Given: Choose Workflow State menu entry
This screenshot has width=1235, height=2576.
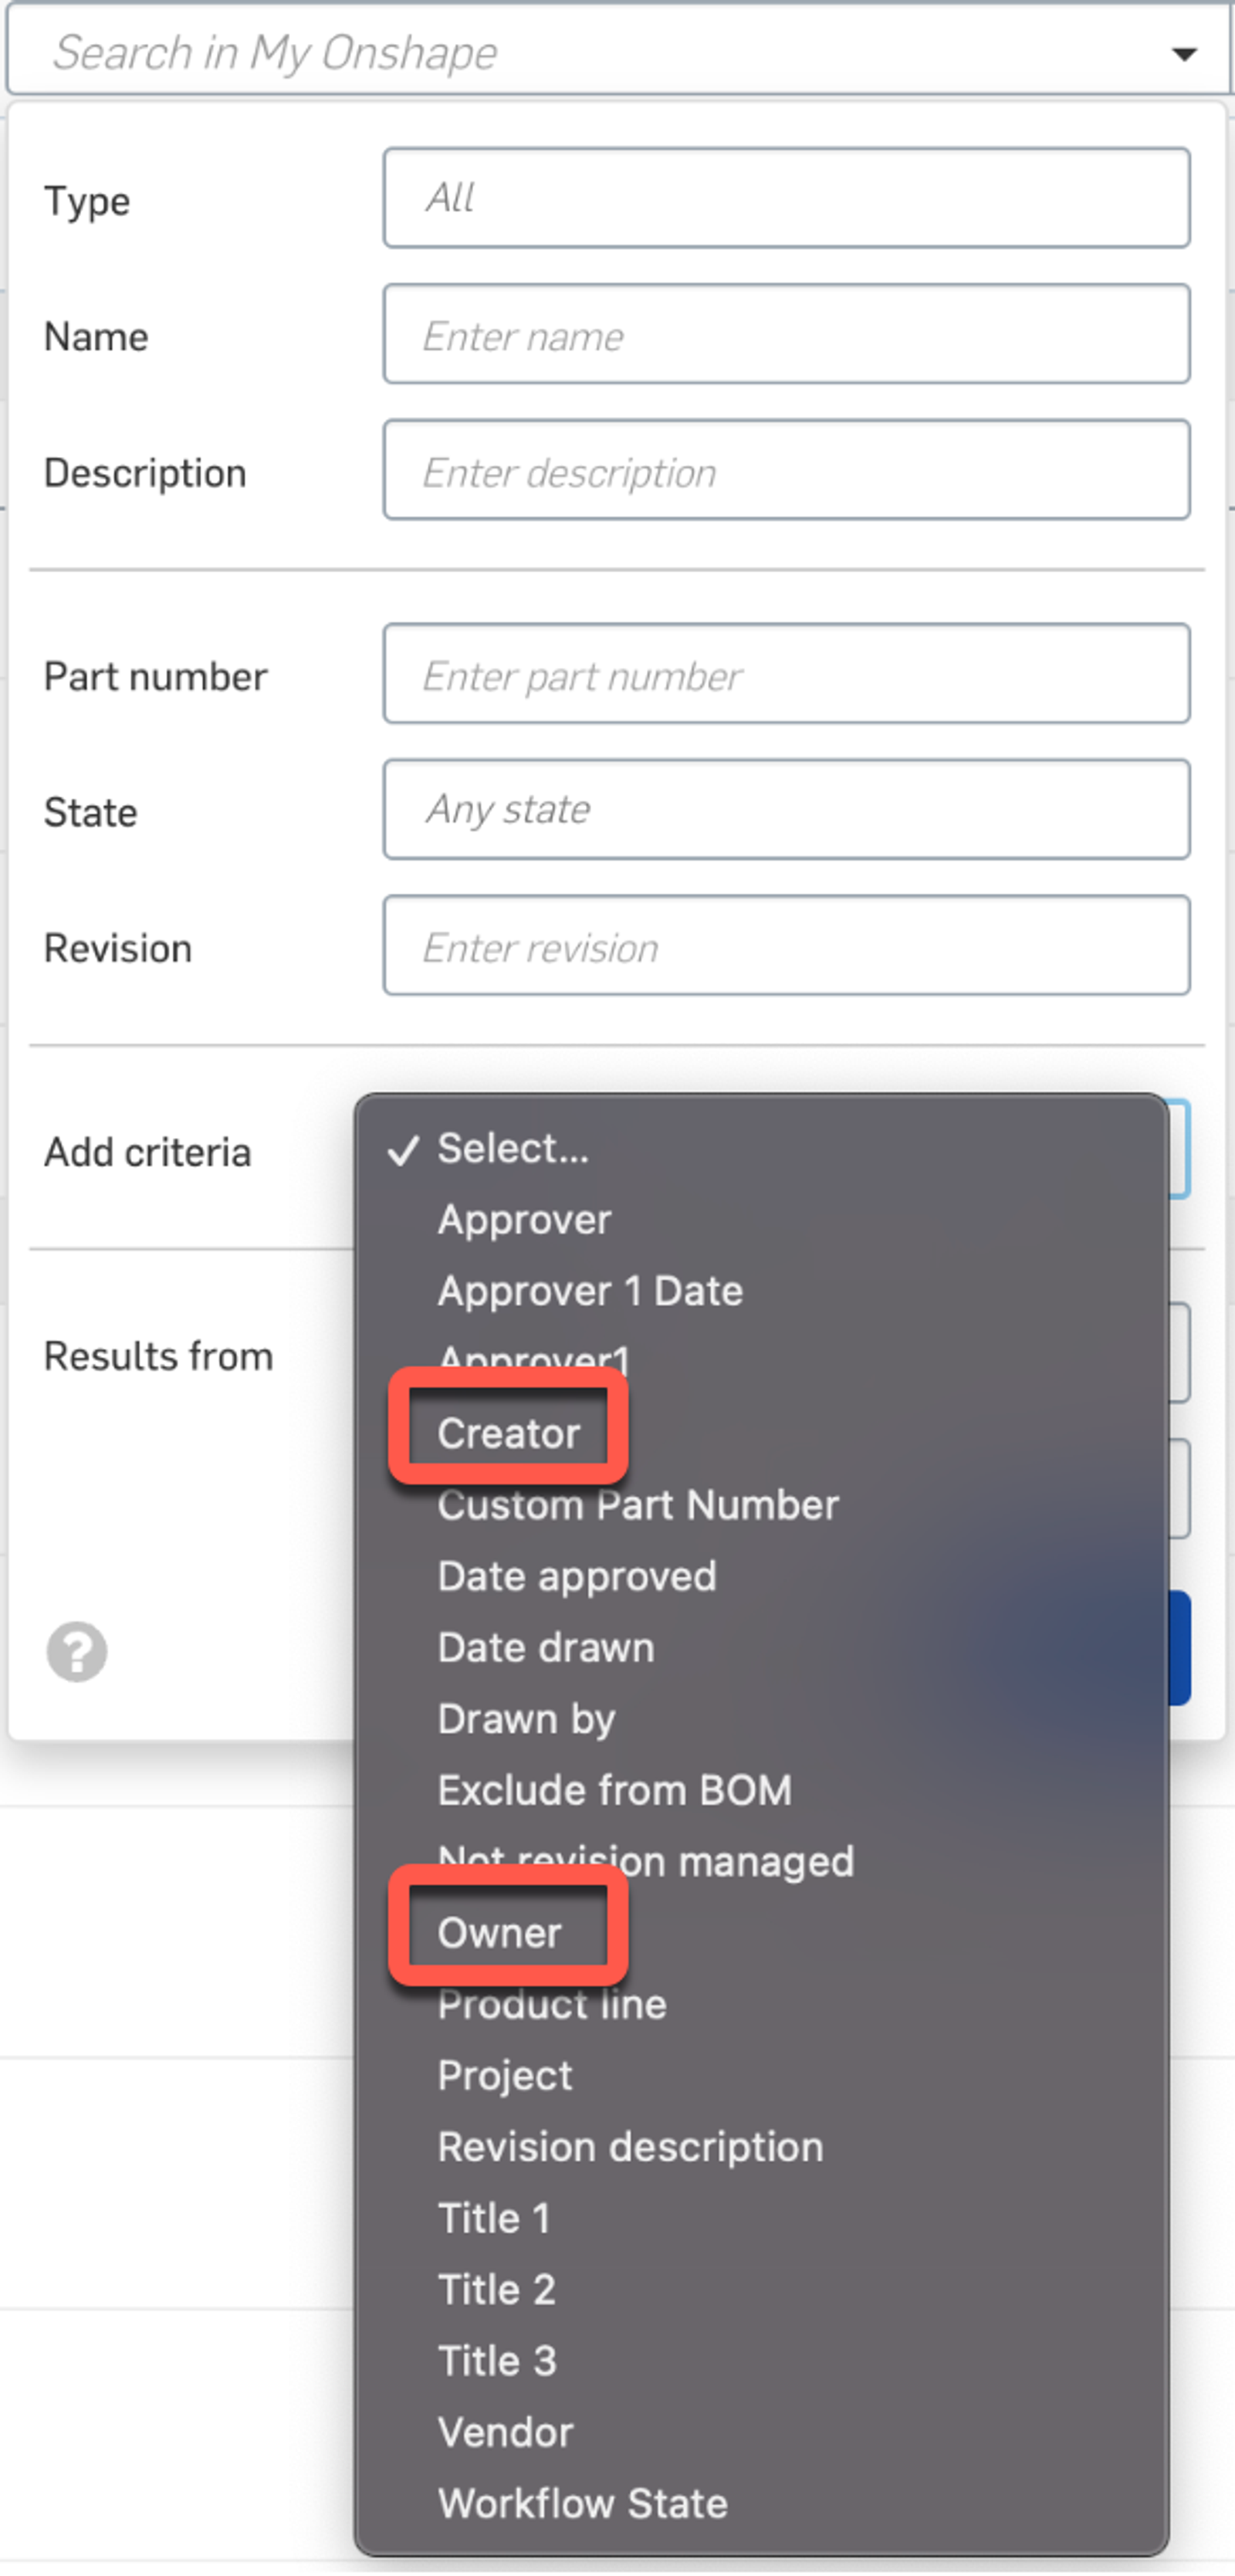Looking at the screenshot, I should click(x=582, y=2503).
